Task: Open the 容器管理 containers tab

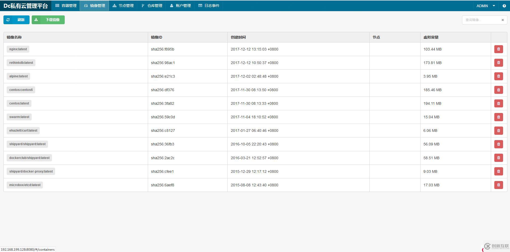Action: tap(66, 6)
